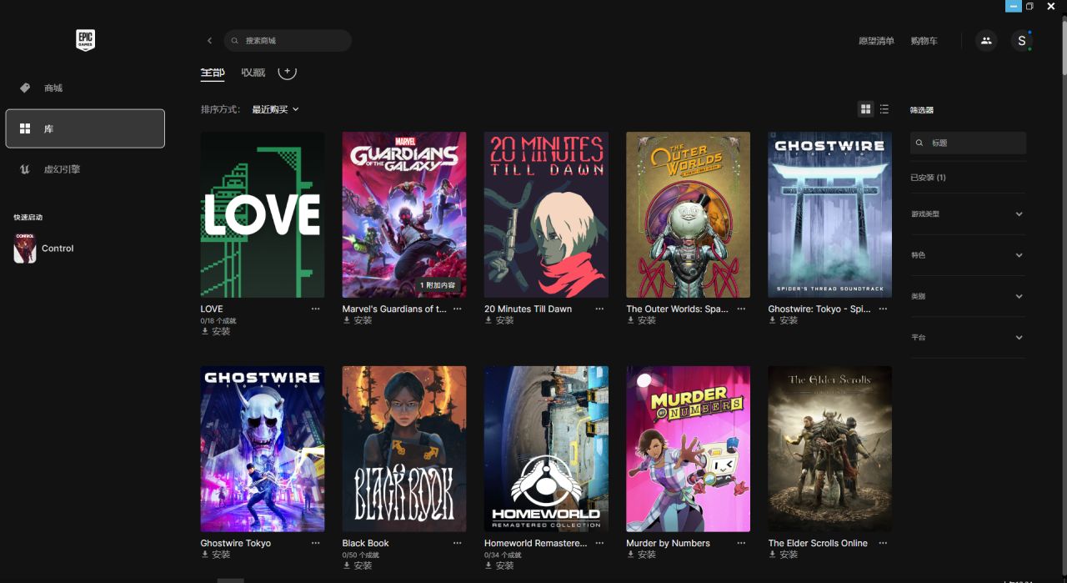Install The Elder Scrolls Online
This screenshot has height=583, width=1067.
[x=783, y=555]
